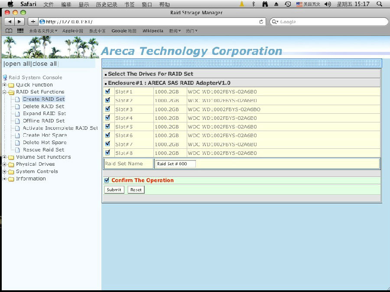Expand the Volume Set Functions tree node
390x292 pixels.
tap(4, 157)
